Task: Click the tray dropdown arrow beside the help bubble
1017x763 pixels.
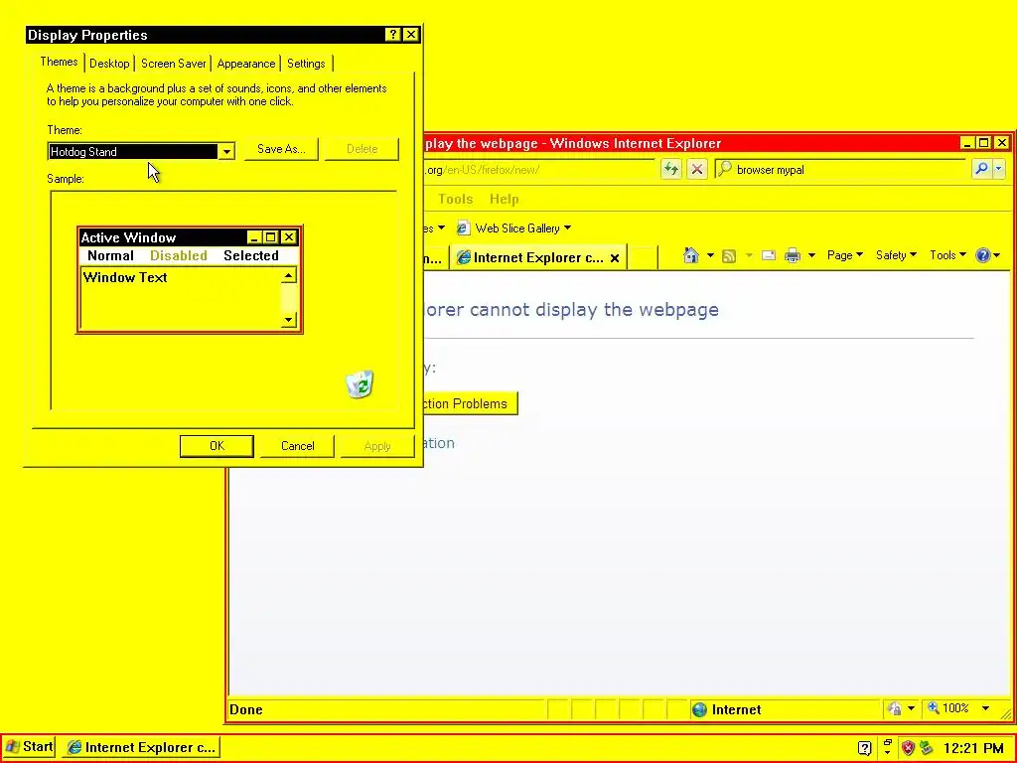Action: coord(887,751)
